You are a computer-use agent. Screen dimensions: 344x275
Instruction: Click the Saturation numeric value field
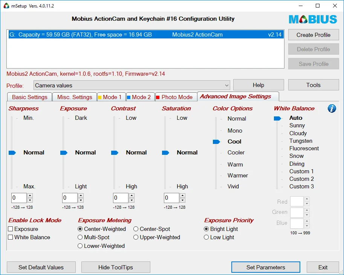point(172,198)
